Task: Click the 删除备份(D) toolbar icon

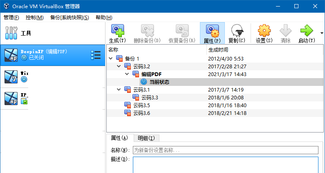Action: pos(147,31)
